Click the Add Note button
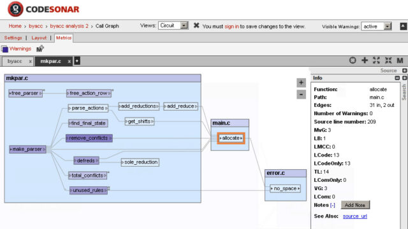408x229 pixels. (x=355, y=205)
